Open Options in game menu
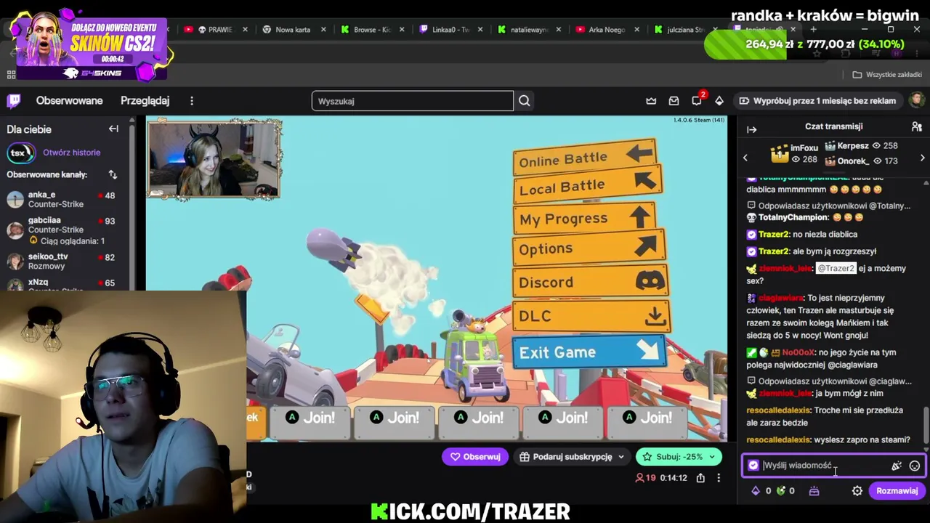The width and height of the screenshot is (930, 523). coord(589,248)
